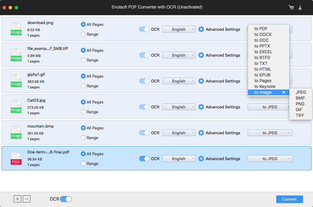Choose 'to Keynote' from format menu

tap(269, 86)
